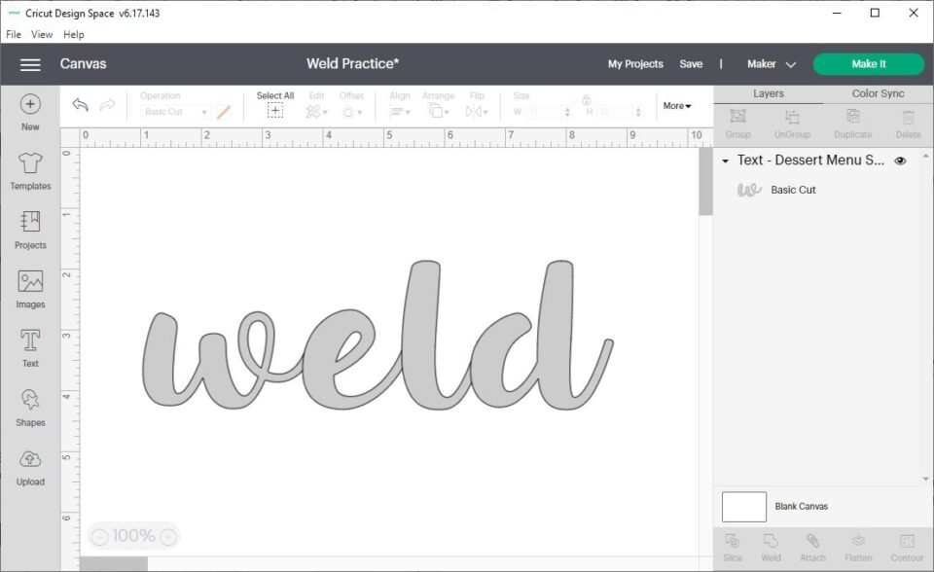Open My Projects

click(x=635, y=63)
